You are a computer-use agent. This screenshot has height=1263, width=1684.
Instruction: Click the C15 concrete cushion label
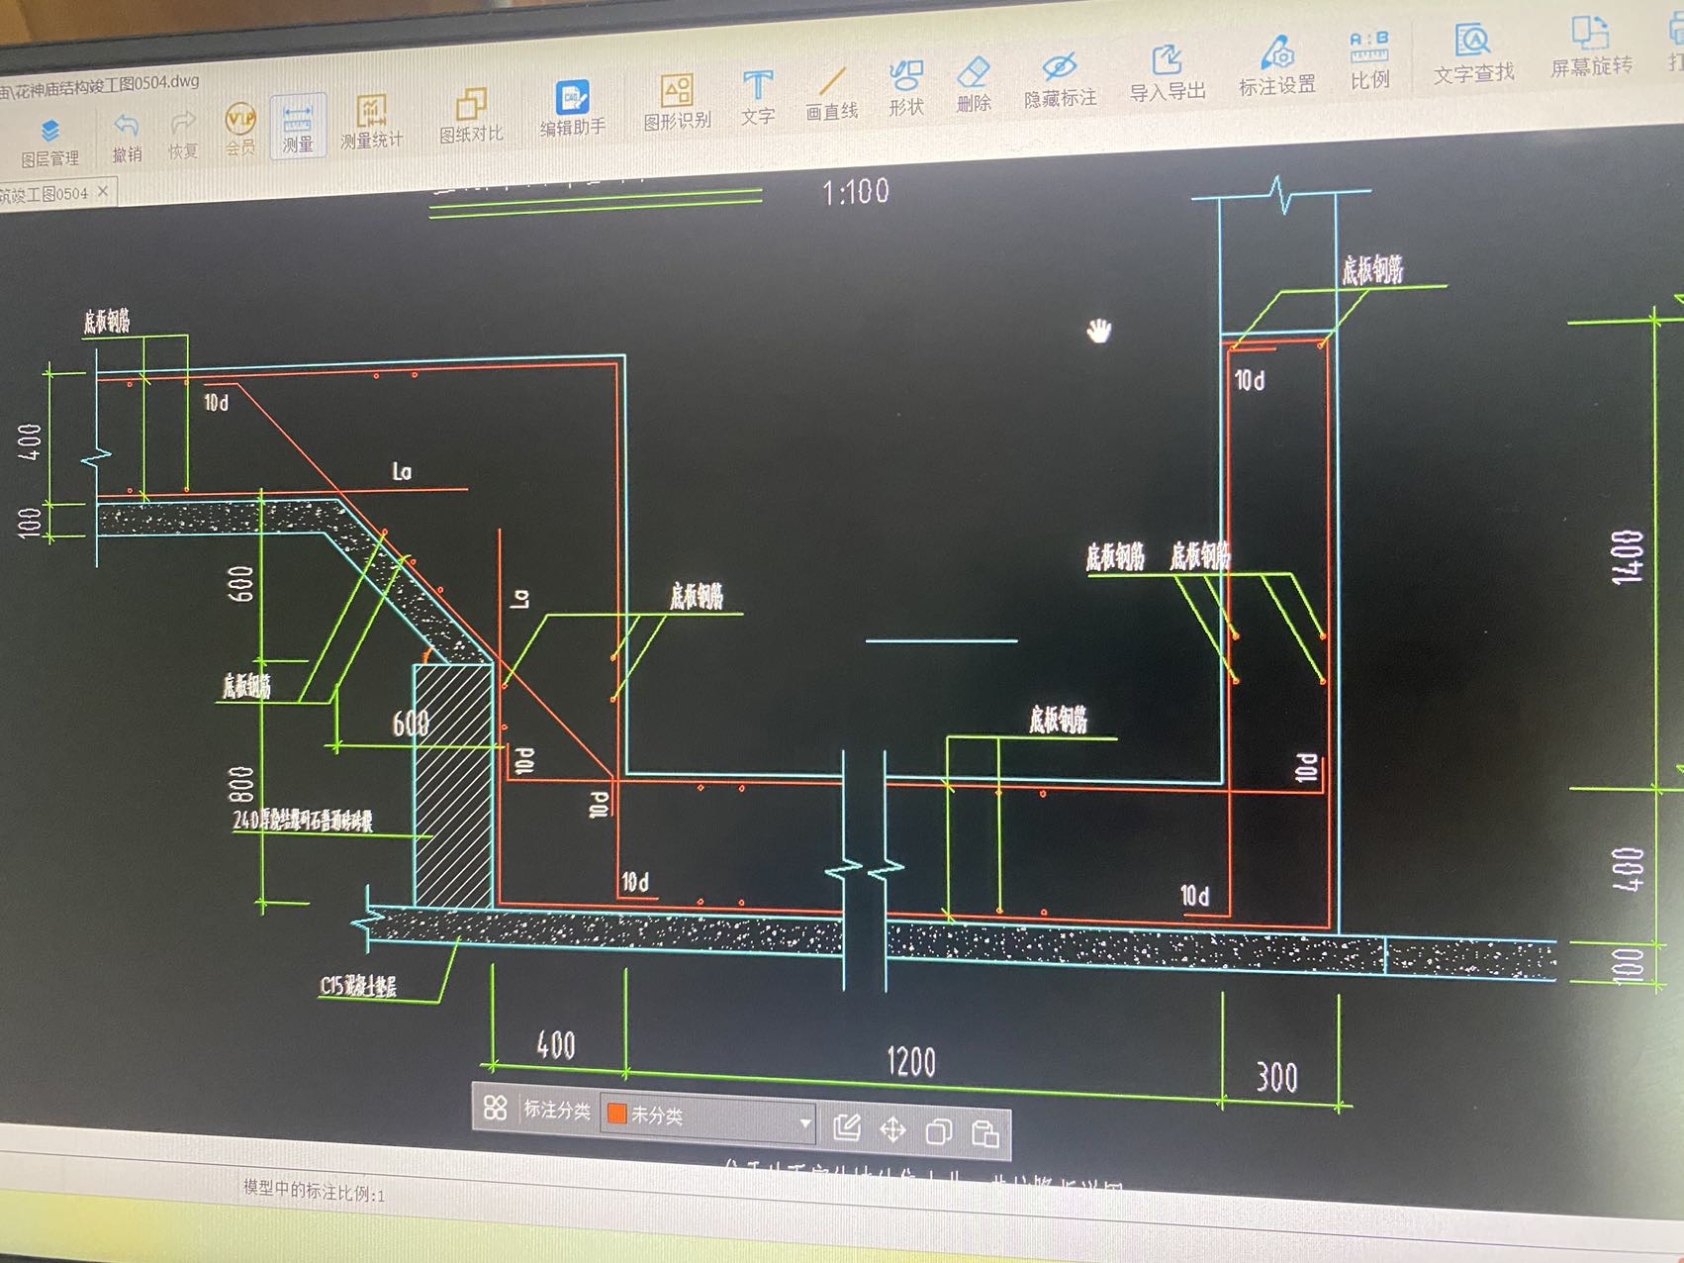coord(358,986)
